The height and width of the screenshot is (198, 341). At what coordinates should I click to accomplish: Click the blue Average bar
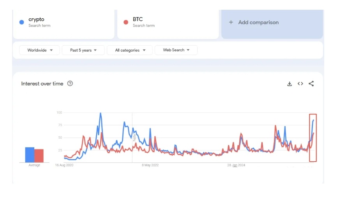[x=30, y=155]
